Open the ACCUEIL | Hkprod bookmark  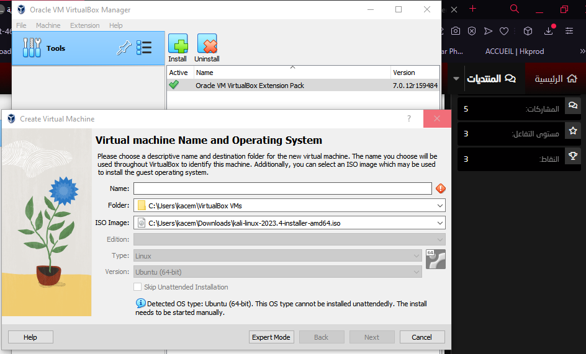pos(514,51)
